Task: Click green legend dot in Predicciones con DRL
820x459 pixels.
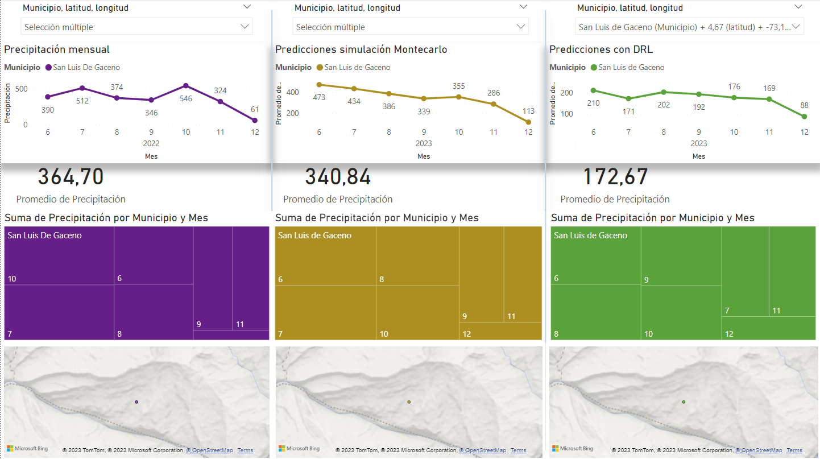Action: pyautogui.click(x=594, y=68)
